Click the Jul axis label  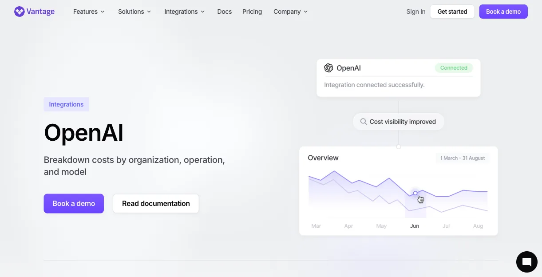pos(446,226)
